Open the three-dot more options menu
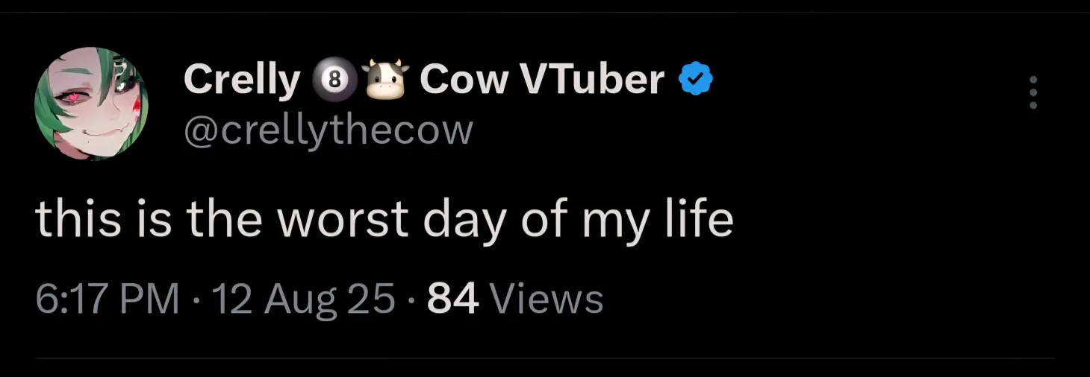 1033,92
